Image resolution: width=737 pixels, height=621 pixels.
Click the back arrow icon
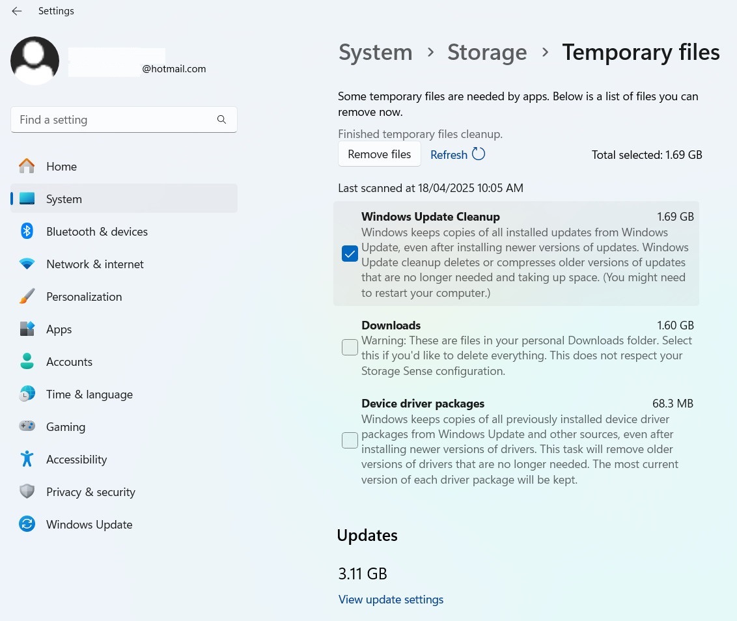[17, 11]
